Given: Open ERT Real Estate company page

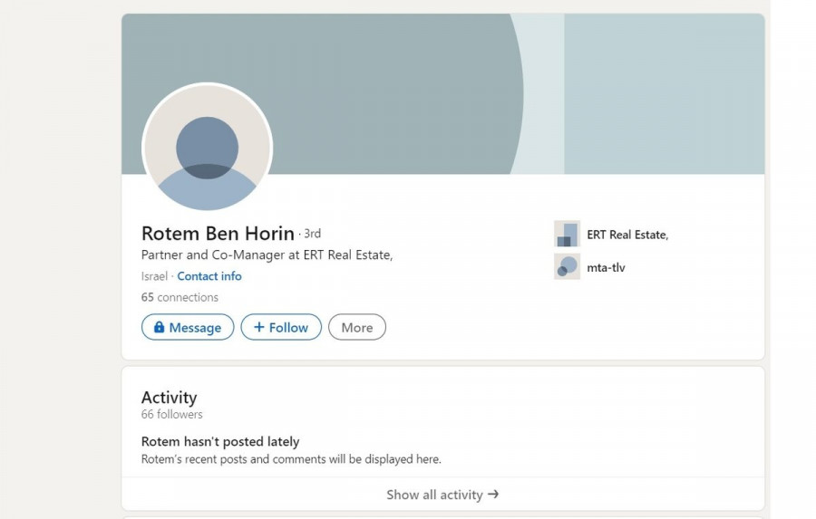Looking at the screenshot, I should 627,235.
